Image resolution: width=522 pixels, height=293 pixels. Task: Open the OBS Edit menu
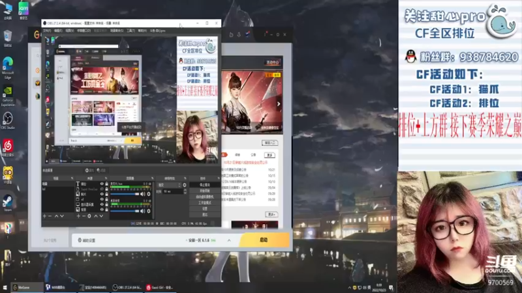tap(58, 31)
